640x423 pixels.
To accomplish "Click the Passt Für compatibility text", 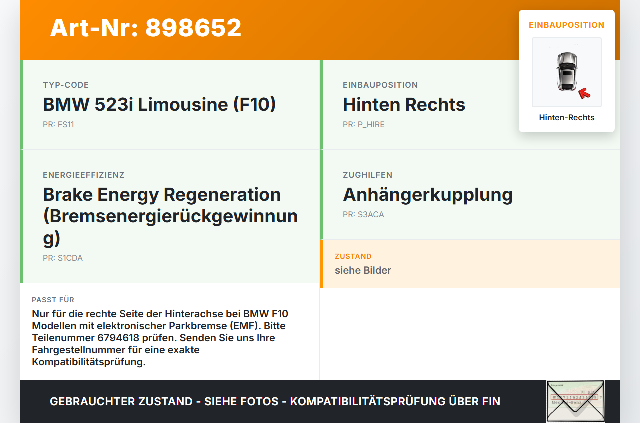I will 160,338.
